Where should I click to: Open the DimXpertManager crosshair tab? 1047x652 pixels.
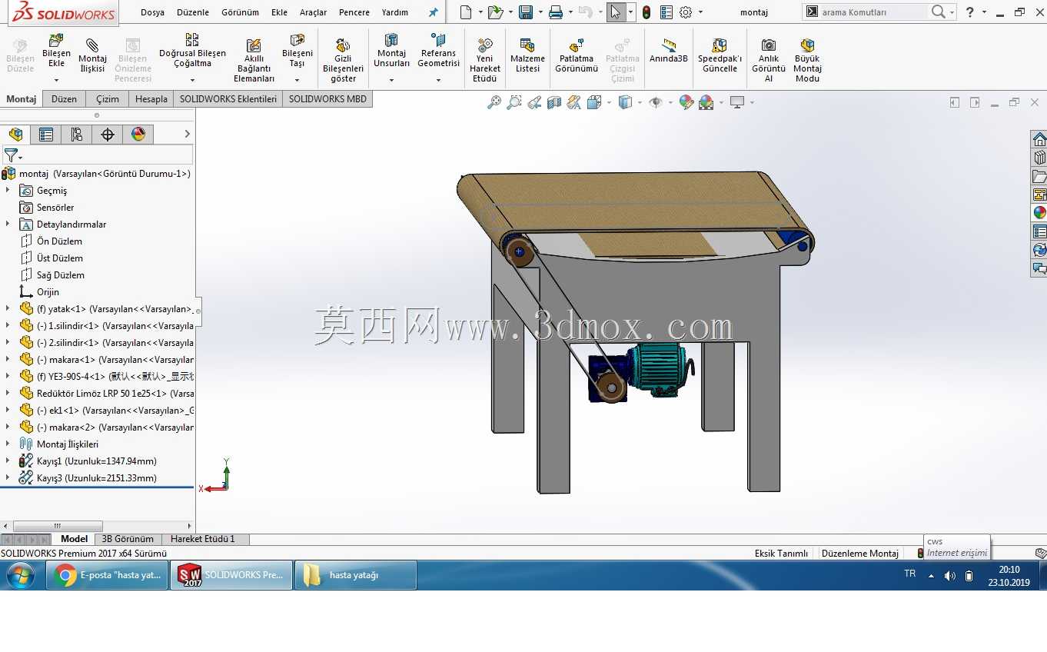click(108, 135)
